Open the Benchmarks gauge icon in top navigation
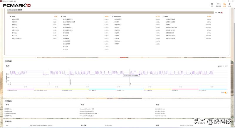This screenshot has height=128, width=235. pyautogui.click(x=218, y=5)
